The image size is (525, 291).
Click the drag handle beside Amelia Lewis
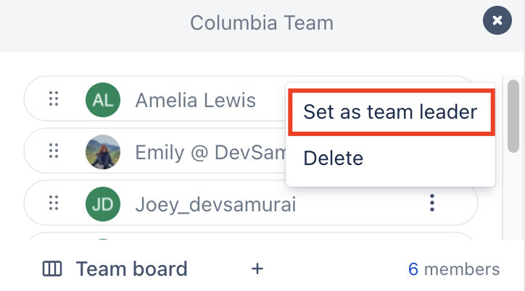click(x=53, y=99)
